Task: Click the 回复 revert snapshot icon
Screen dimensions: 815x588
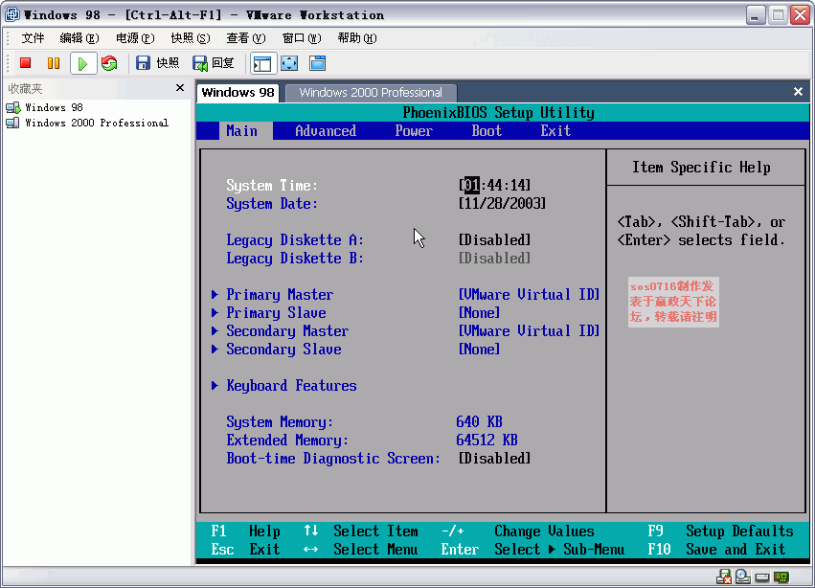Action: (200, 63)
